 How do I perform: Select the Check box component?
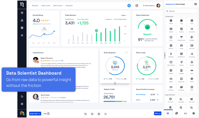[181, 79]
